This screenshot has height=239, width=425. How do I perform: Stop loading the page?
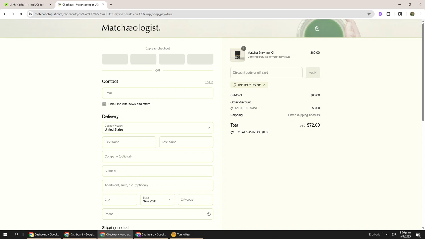(21, 14)
